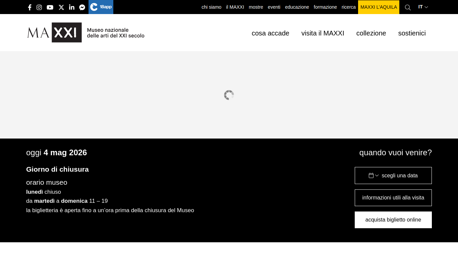
Task: Click the 'quando vuoi venire?' text
Action: tap(396, 153)
